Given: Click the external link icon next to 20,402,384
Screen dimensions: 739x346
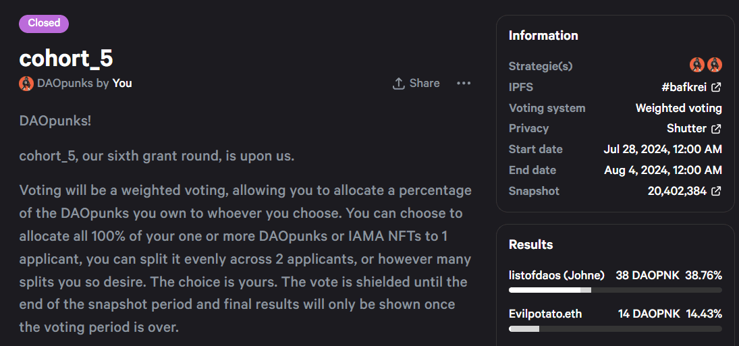Looking at the screenshot, I should pos(716,191).
